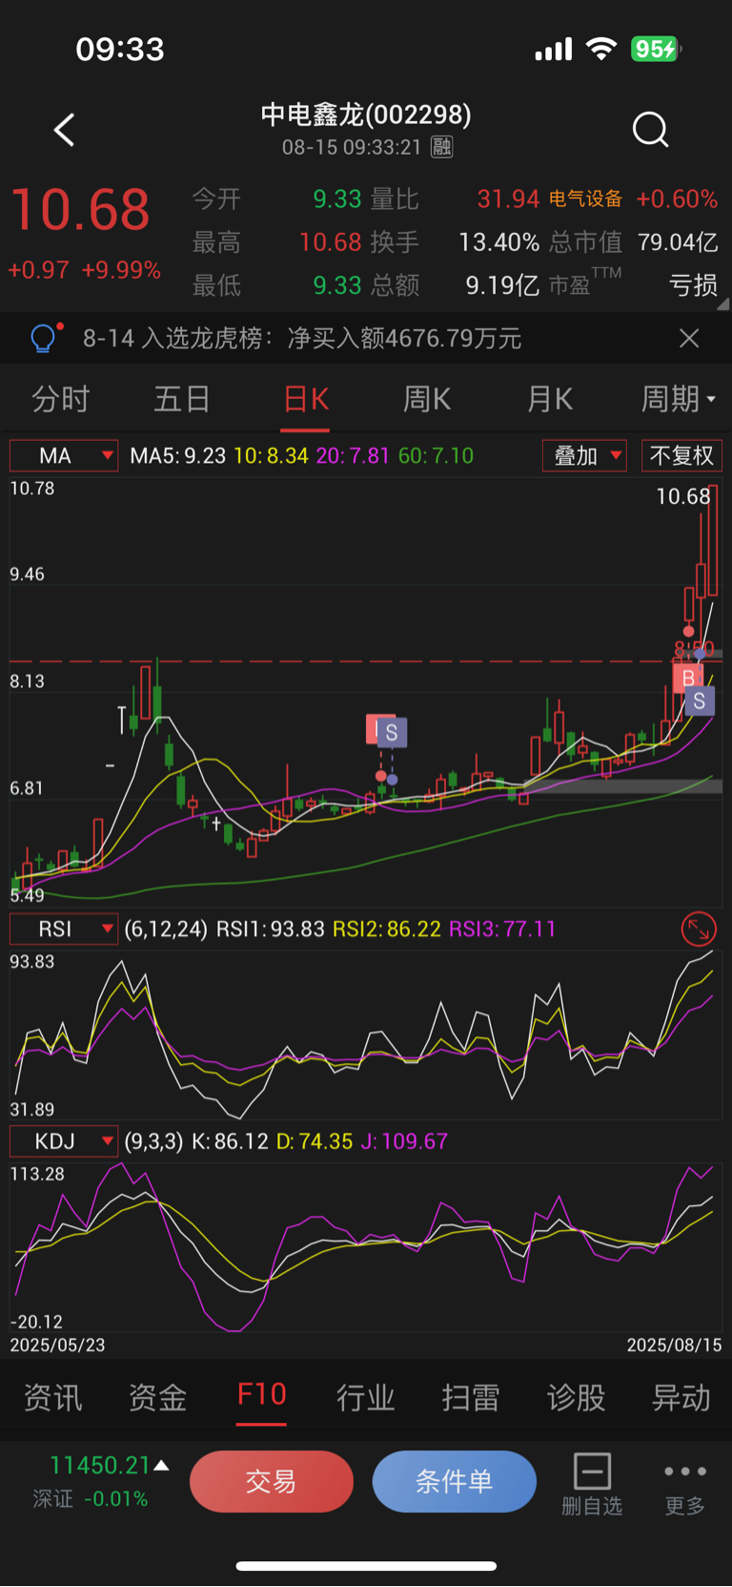This screenshot has height=1587, width=732.
Task: Tap the S sell marker near June
Action: click(x=392, y=733)
